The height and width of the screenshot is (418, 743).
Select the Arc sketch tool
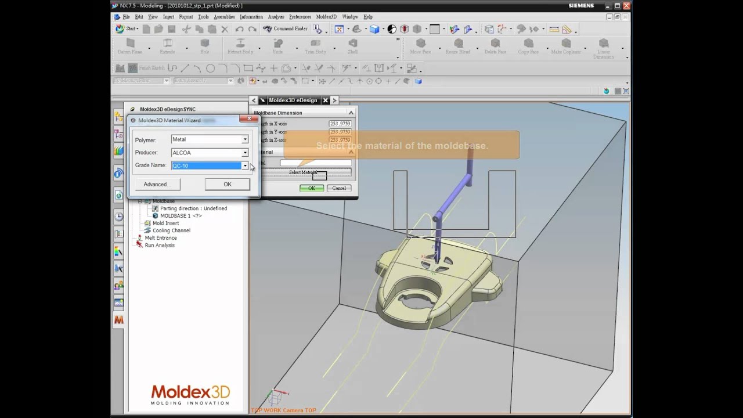point(197,69)
